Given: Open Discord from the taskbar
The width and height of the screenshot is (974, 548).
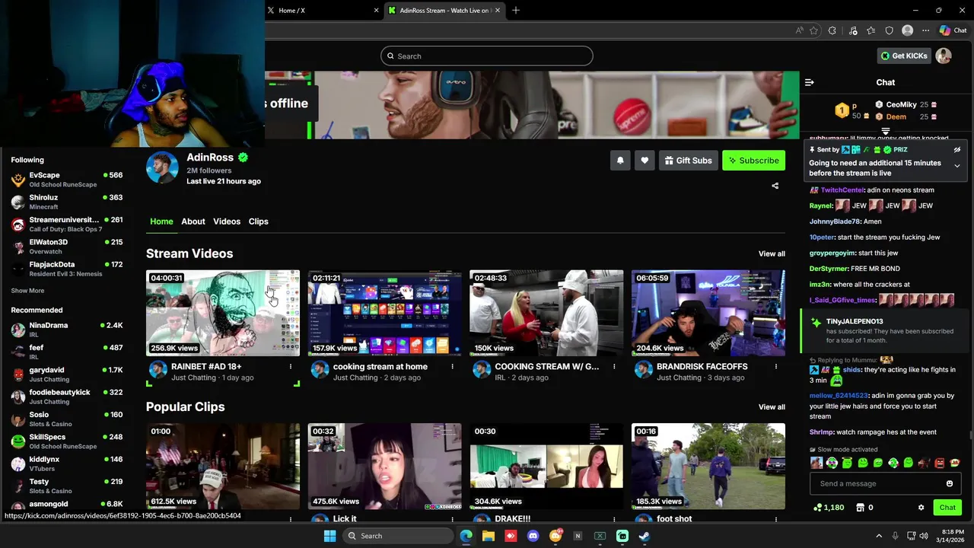Looking at the screenshot, I should 533,536.
